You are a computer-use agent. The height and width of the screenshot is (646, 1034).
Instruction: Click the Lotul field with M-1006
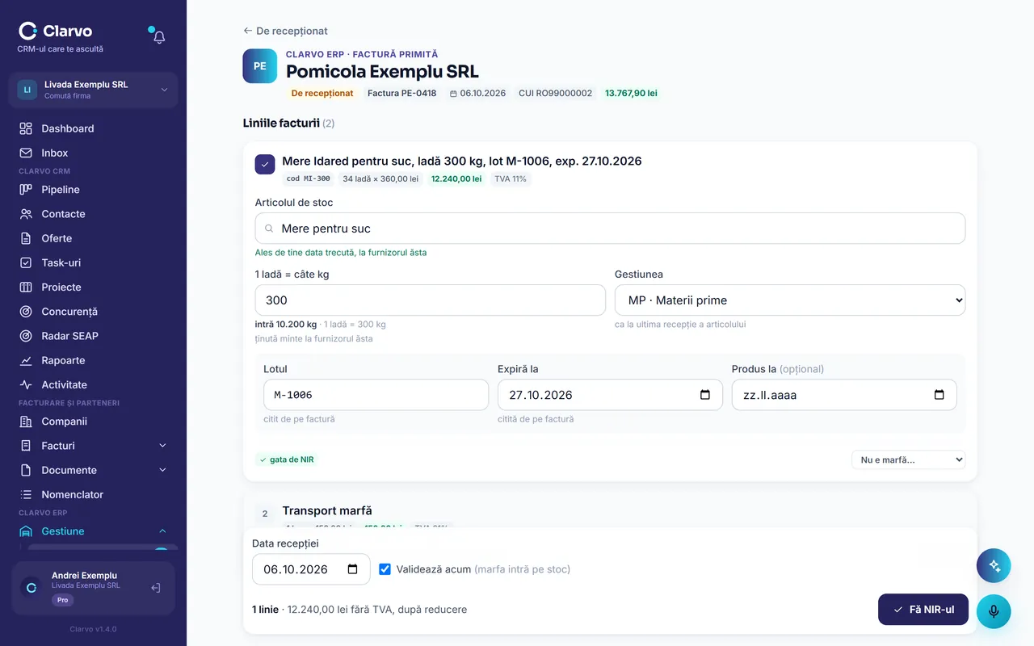click(376, 395)
